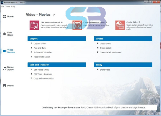Click the Import section header

tap(57, 38)
